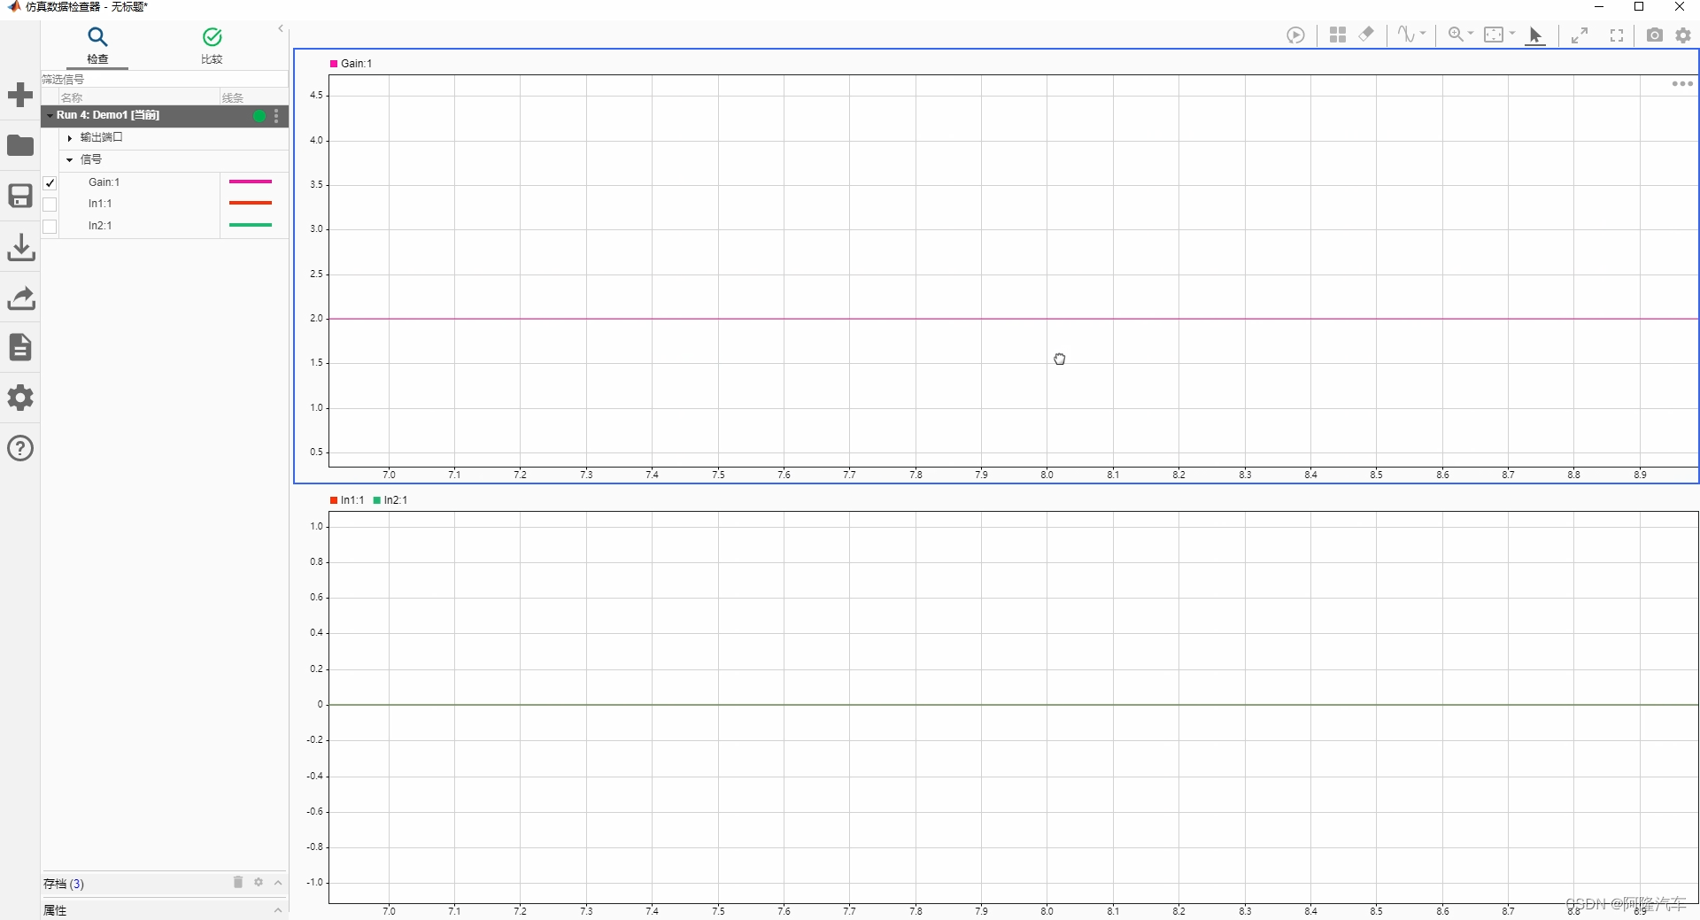
Task: Take a snapshot with the camera icon
Action: [1654, 35]
